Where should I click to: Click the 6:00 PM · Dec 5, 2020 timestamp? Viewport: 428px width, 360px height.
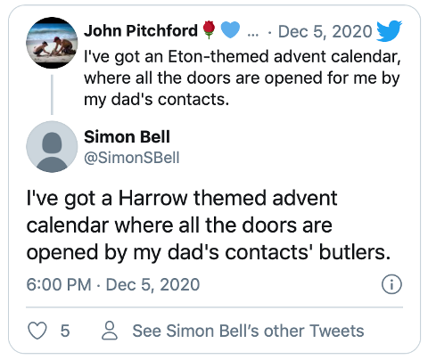(113, 284)
